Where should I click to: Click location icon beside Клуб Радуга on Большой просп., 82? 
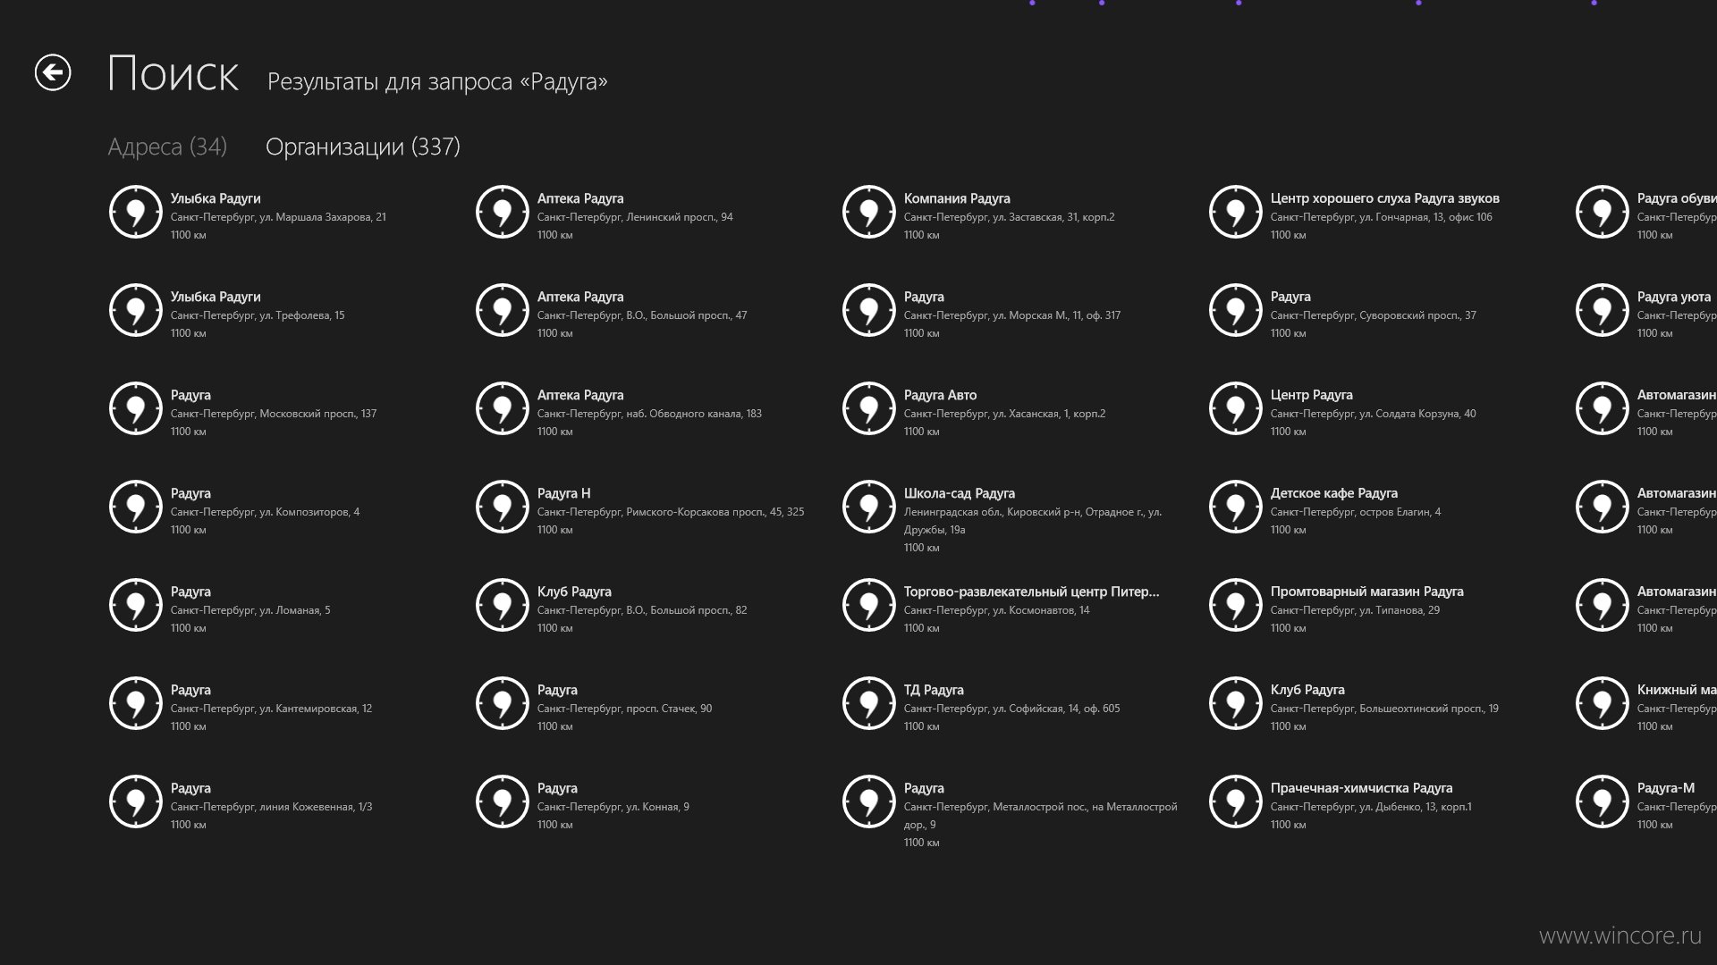pos(502,605)
